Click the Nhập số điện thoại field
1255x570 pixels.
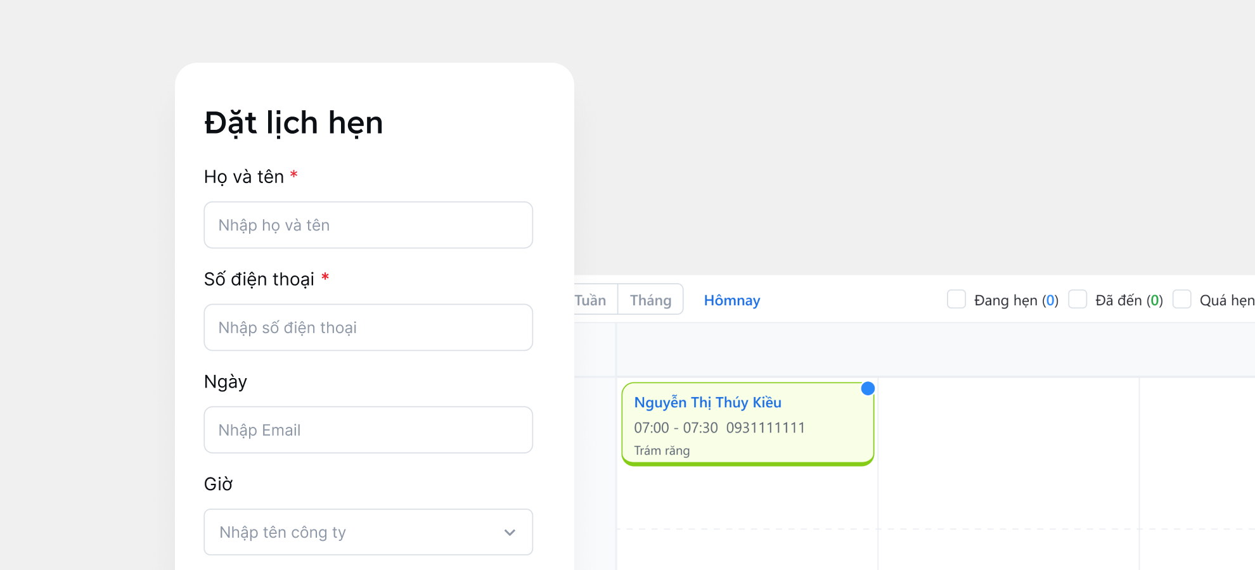[x=368, y=328]
